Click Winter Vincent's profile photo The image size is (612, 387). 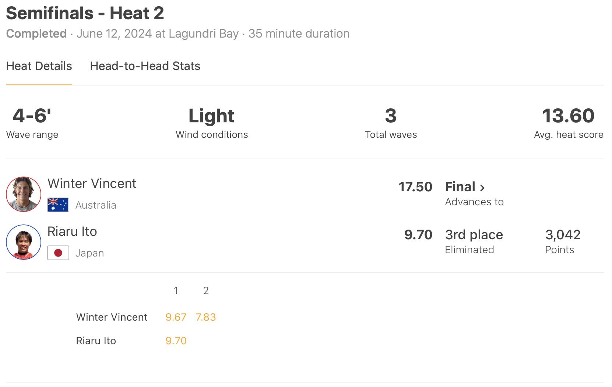24,194
